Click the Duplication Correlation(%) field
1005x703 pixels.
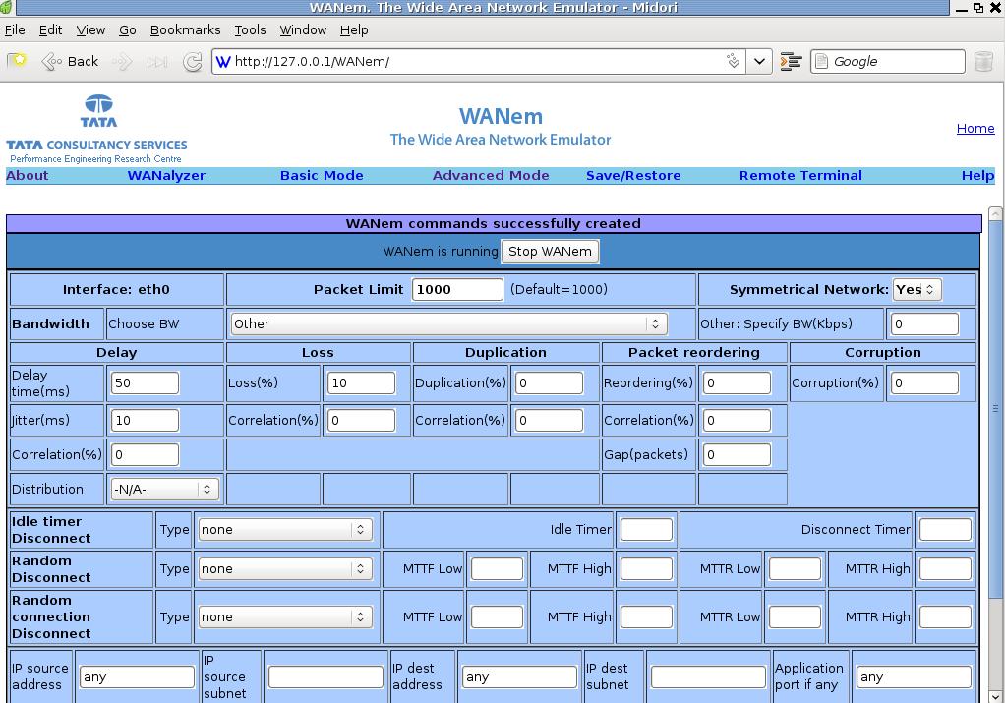(550, 421)
